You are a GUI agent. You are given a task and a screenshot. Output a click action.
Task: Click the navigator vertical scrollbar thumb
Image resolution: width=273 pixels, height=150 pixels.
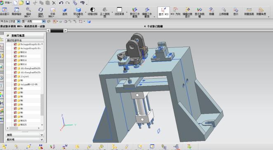(42, 105)
